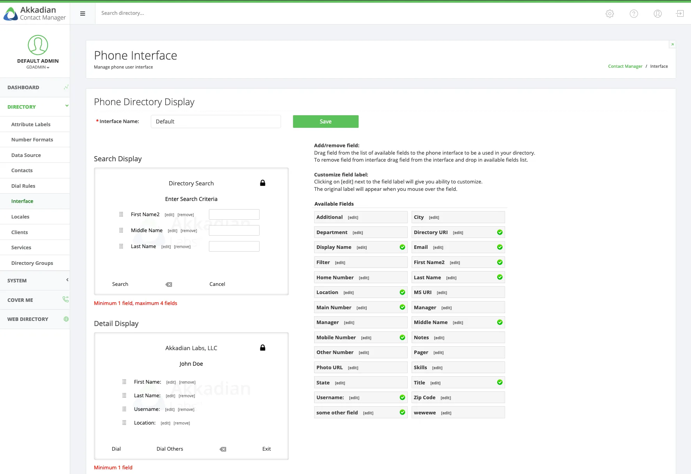Click the hamburger menu icon
The image size is (691, 474).
click(83, 14)
